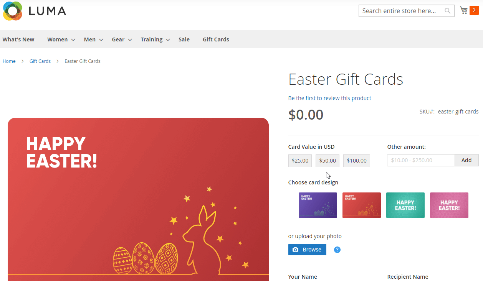
Task: Open the shopping cart icon
Action: pos(464,10)
